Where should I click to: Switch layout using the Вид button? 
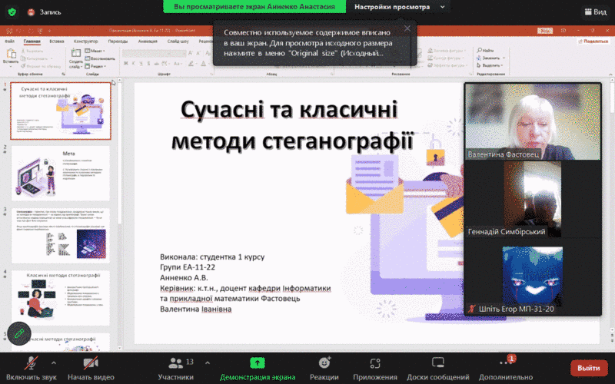pyautogui.click(x=595, y=12)
